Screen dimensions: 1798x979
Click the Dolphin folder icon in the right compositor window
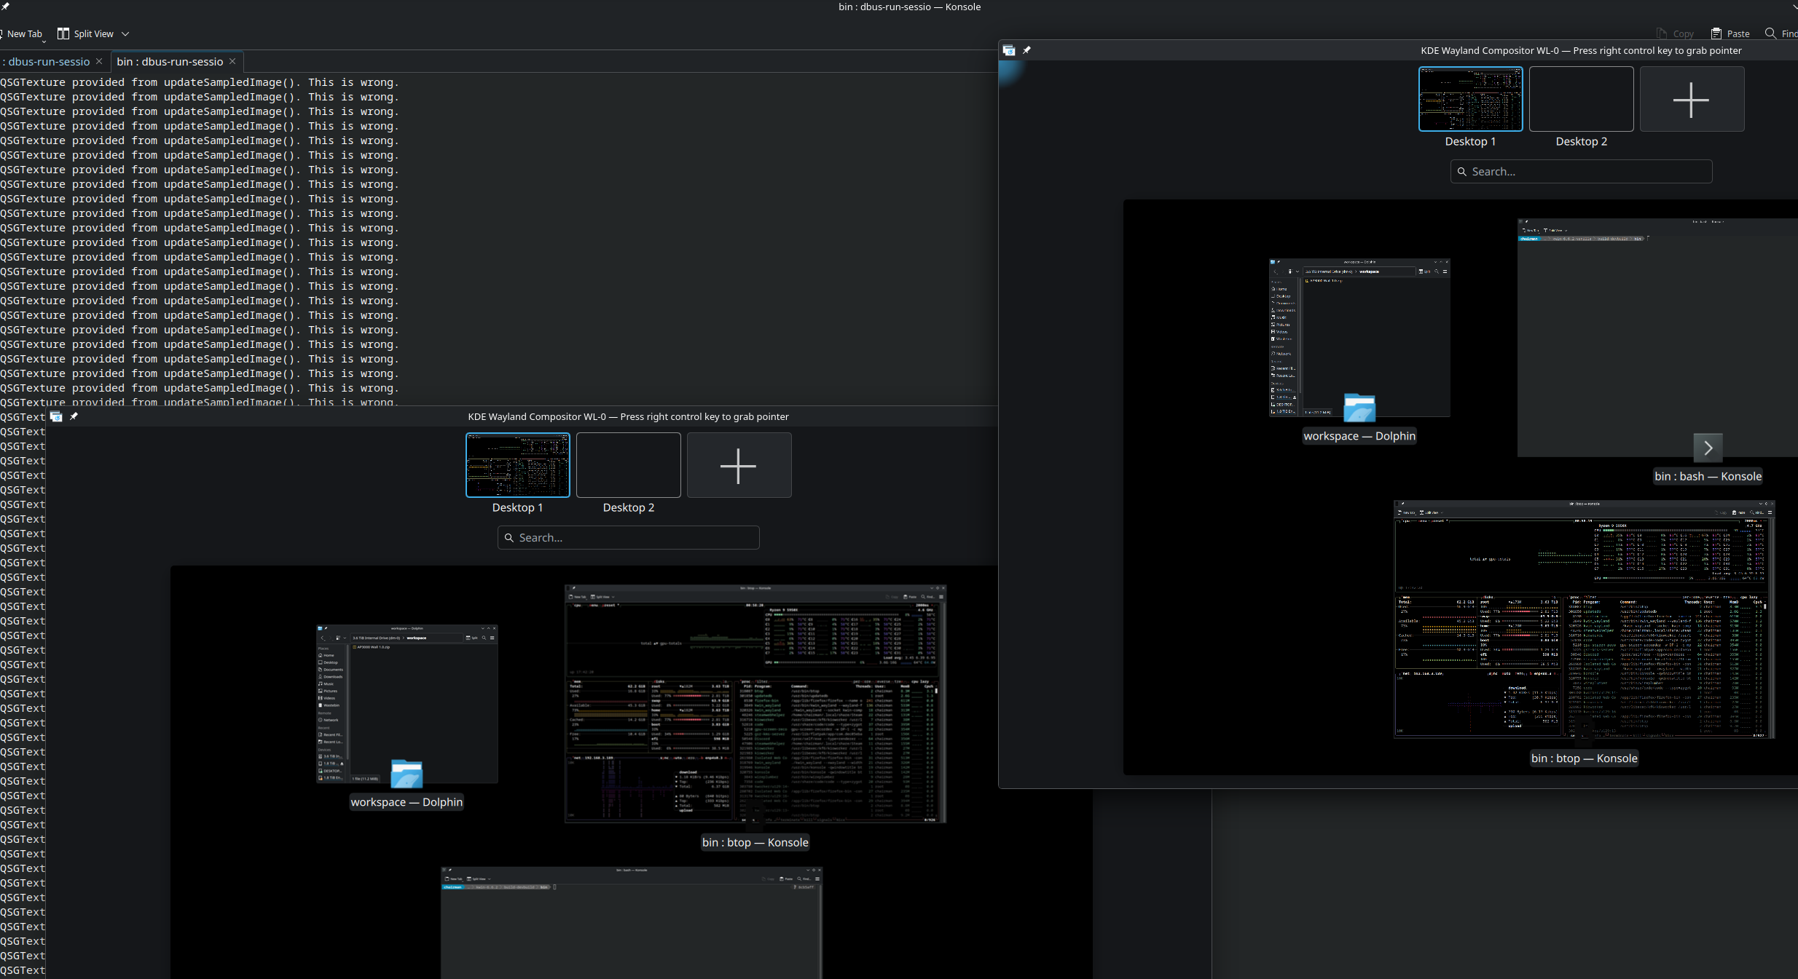(x=1359, y=408)
